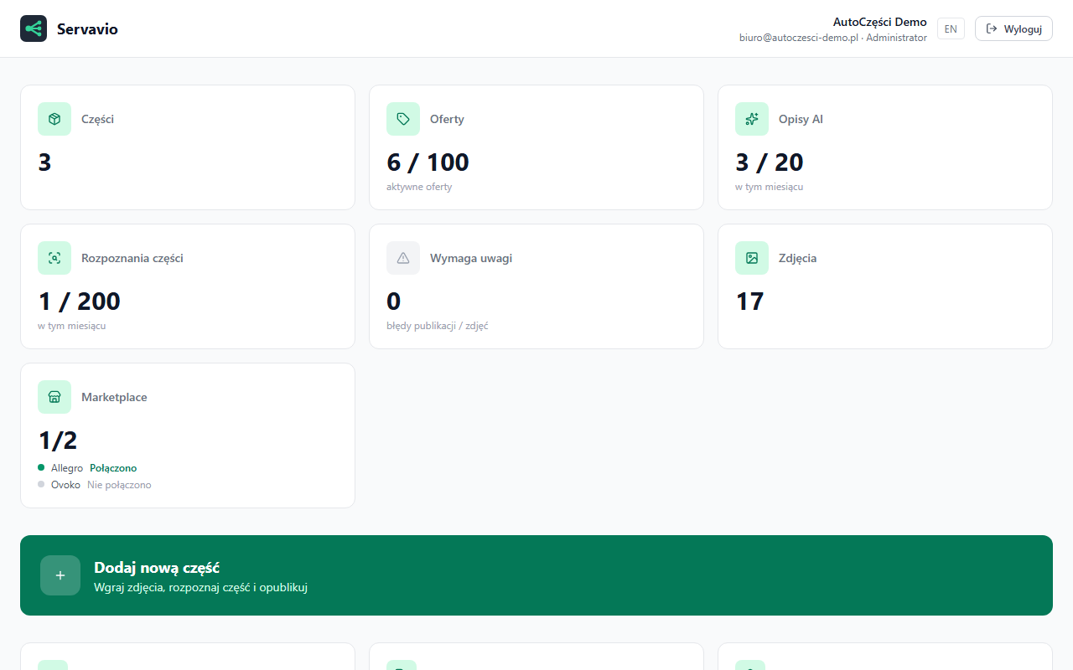Click the Części box icon
This screenshot has width=1073, height=670.
[54, 119]
